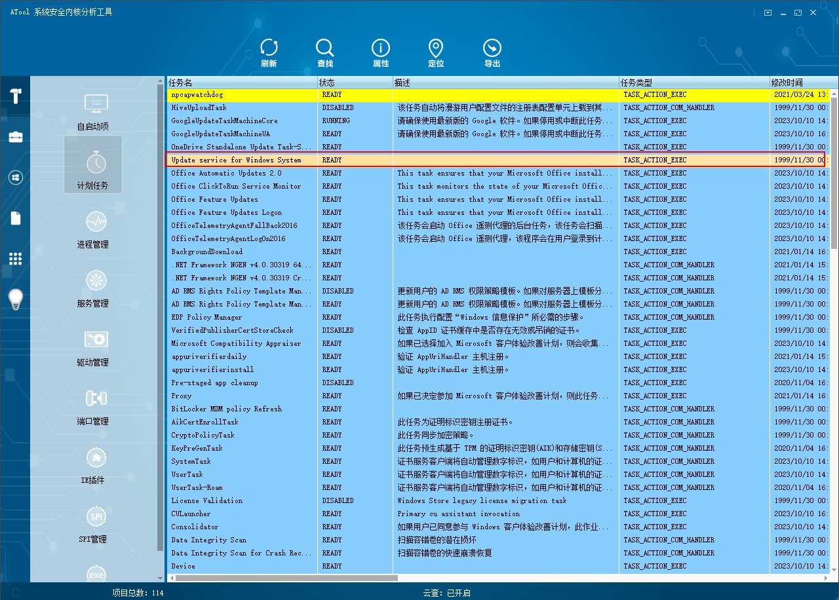Select the 计划任务 section
The height and width of the screenshot is (600, 839).
click(93, 164)
